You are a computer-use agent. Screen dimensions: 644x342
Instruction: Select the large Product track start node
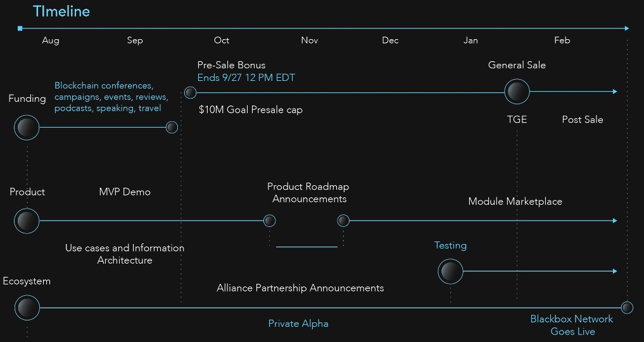pos(27,221)
